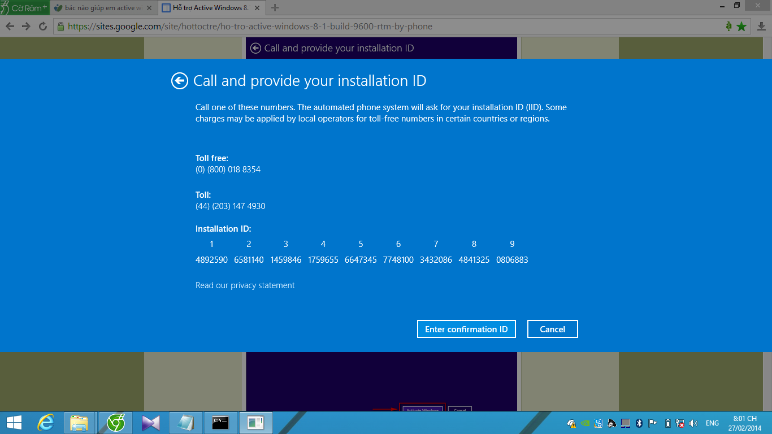The image size is (772, 434).
Task: Click installation ID block 1759655
Action: [x=323, y=260]
